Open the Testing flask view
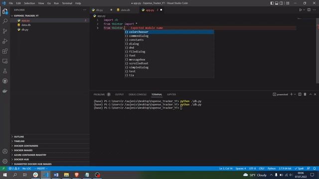319x179 pixels. coord(5,71)
